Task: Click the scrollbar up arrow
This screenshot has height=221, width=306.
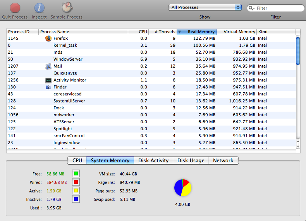Action: coord(298,141)
